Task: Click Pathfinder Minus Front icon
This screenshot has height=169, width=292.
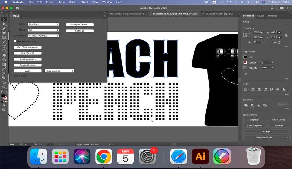Action: point(252,105)
